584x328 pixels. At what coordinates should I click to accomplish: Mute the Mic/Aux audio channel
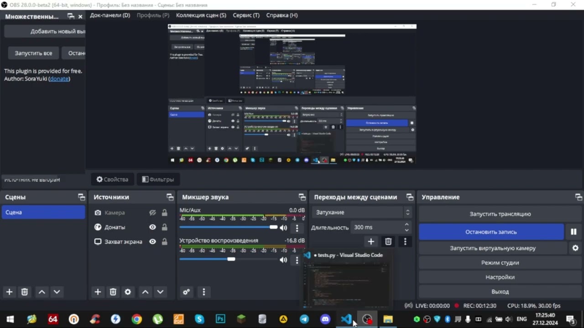[283, 228]
